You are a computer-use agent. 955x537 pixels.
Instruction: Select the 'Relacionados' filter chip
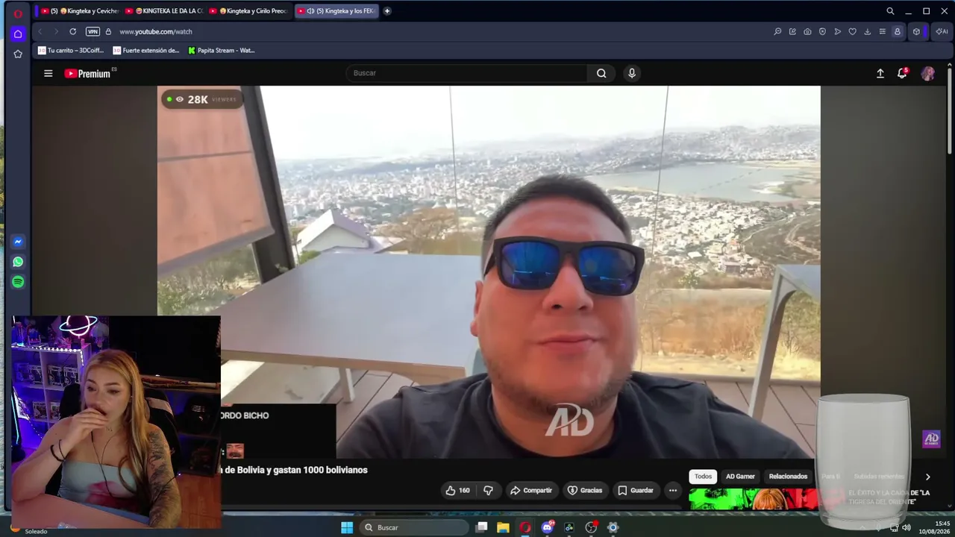(788, 477)
